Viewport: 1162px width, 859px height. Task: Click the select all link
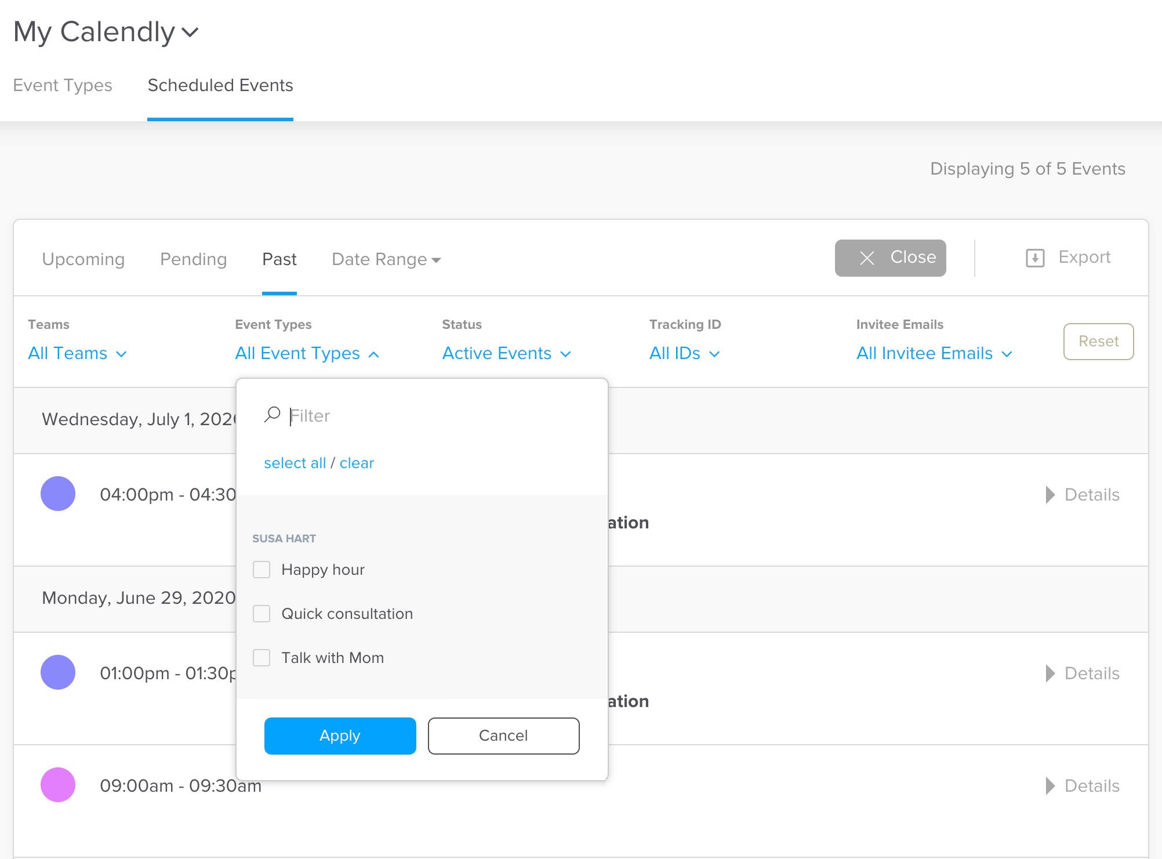tap(295, 463)
